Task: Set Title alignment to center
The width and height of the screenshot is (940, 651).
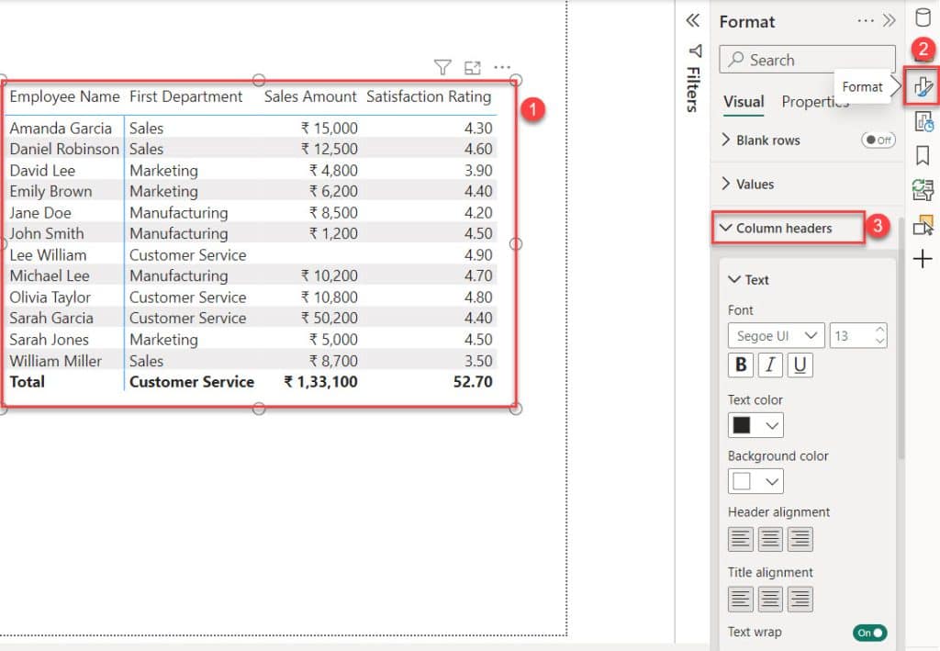Action: click(770, 599)
